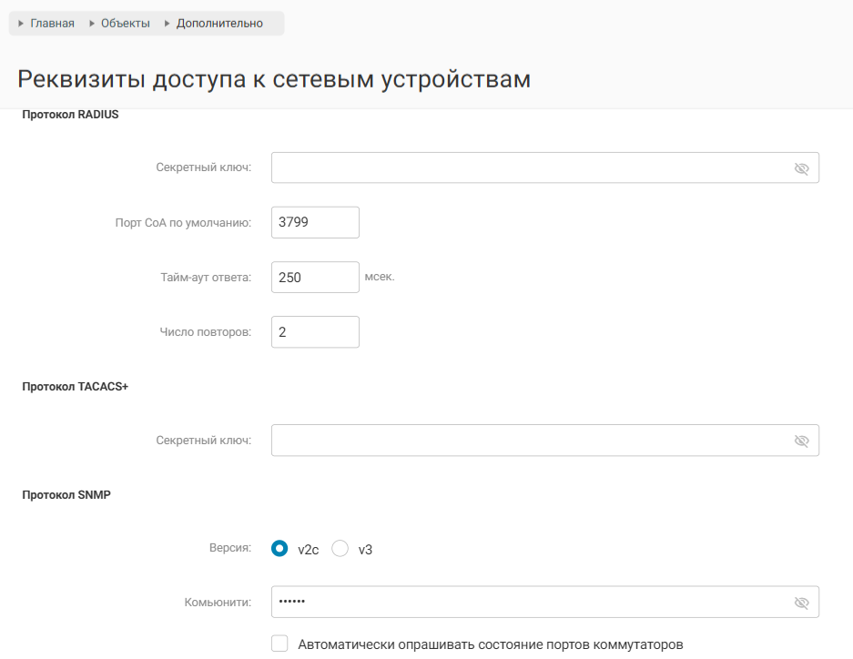Reveal the TACACS+ secret key via eye icon
Viewport: 853px width, 659px height.
(801, 441)
